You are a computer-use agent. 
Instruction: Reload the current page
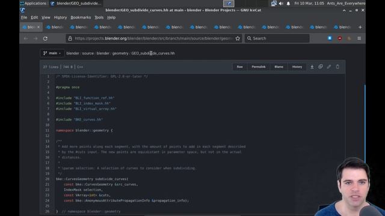point(46,38)
